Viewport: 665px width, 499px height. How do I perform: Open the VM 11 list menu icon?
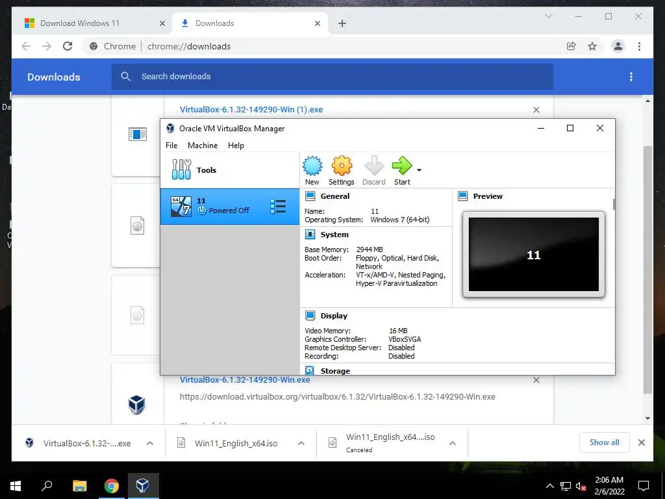(278, 206)
